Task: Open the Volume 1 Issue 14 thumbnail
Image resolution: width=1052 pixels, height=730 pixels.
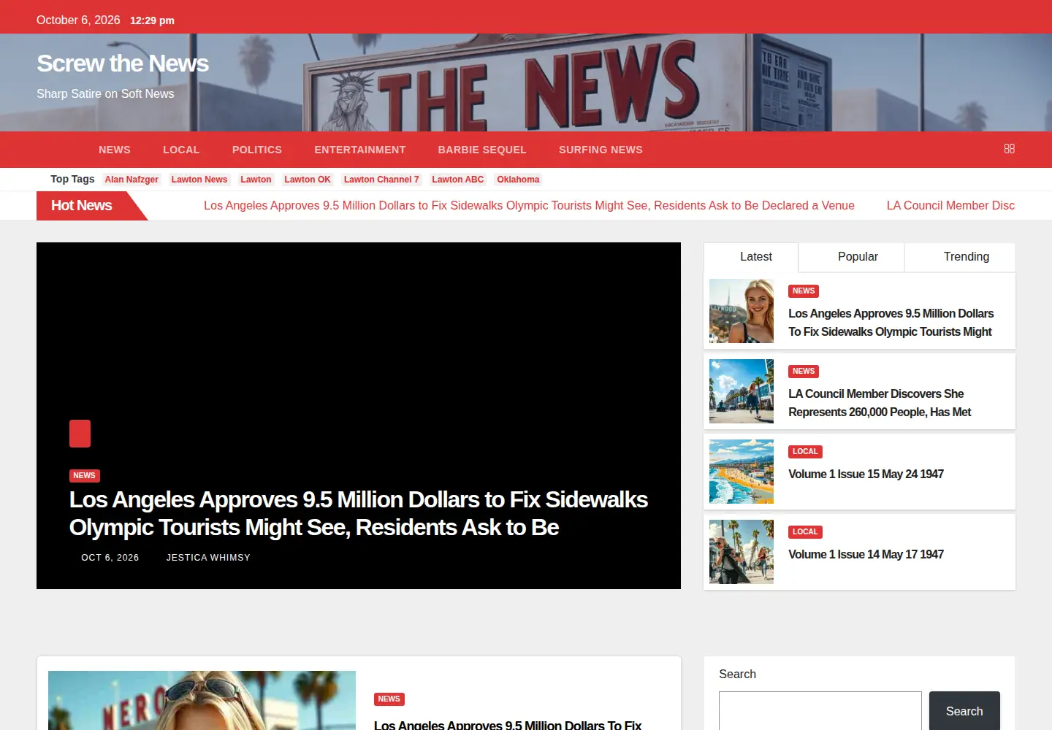Action: pos(742,552)
